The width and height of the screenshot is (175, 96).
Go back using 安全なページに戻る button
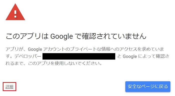[148, 87]
